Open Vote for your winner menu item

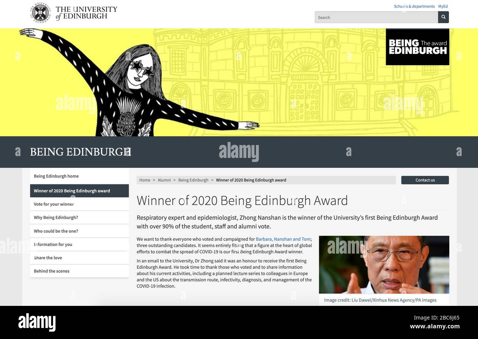(79, 204)
